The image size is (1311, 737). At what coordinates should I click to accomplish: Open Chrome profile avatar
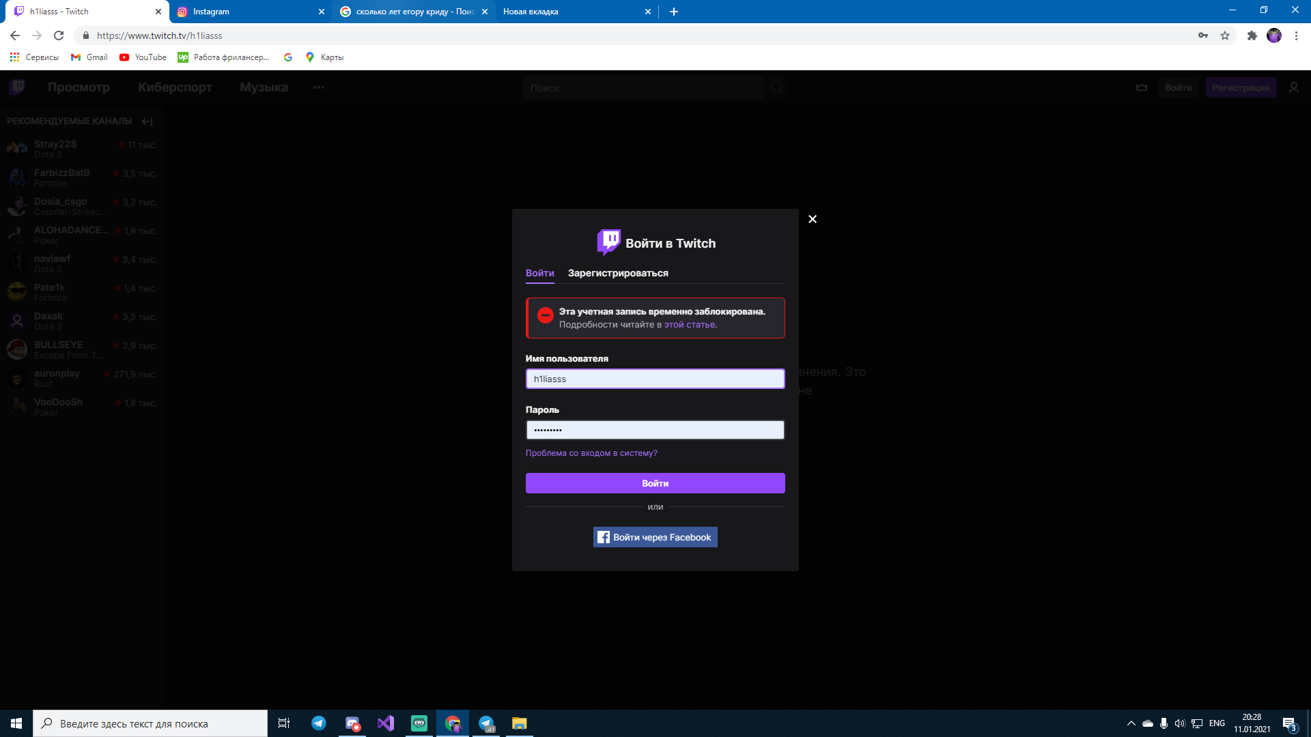tap(1274, 35)
